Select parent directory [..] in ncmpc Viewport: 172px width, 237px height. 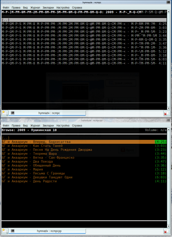(84, 20)
